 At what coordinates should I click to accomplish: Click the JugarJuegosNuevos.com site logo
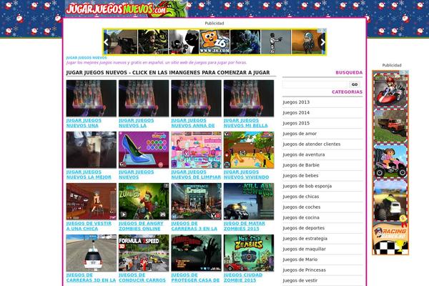coord(126,9)
